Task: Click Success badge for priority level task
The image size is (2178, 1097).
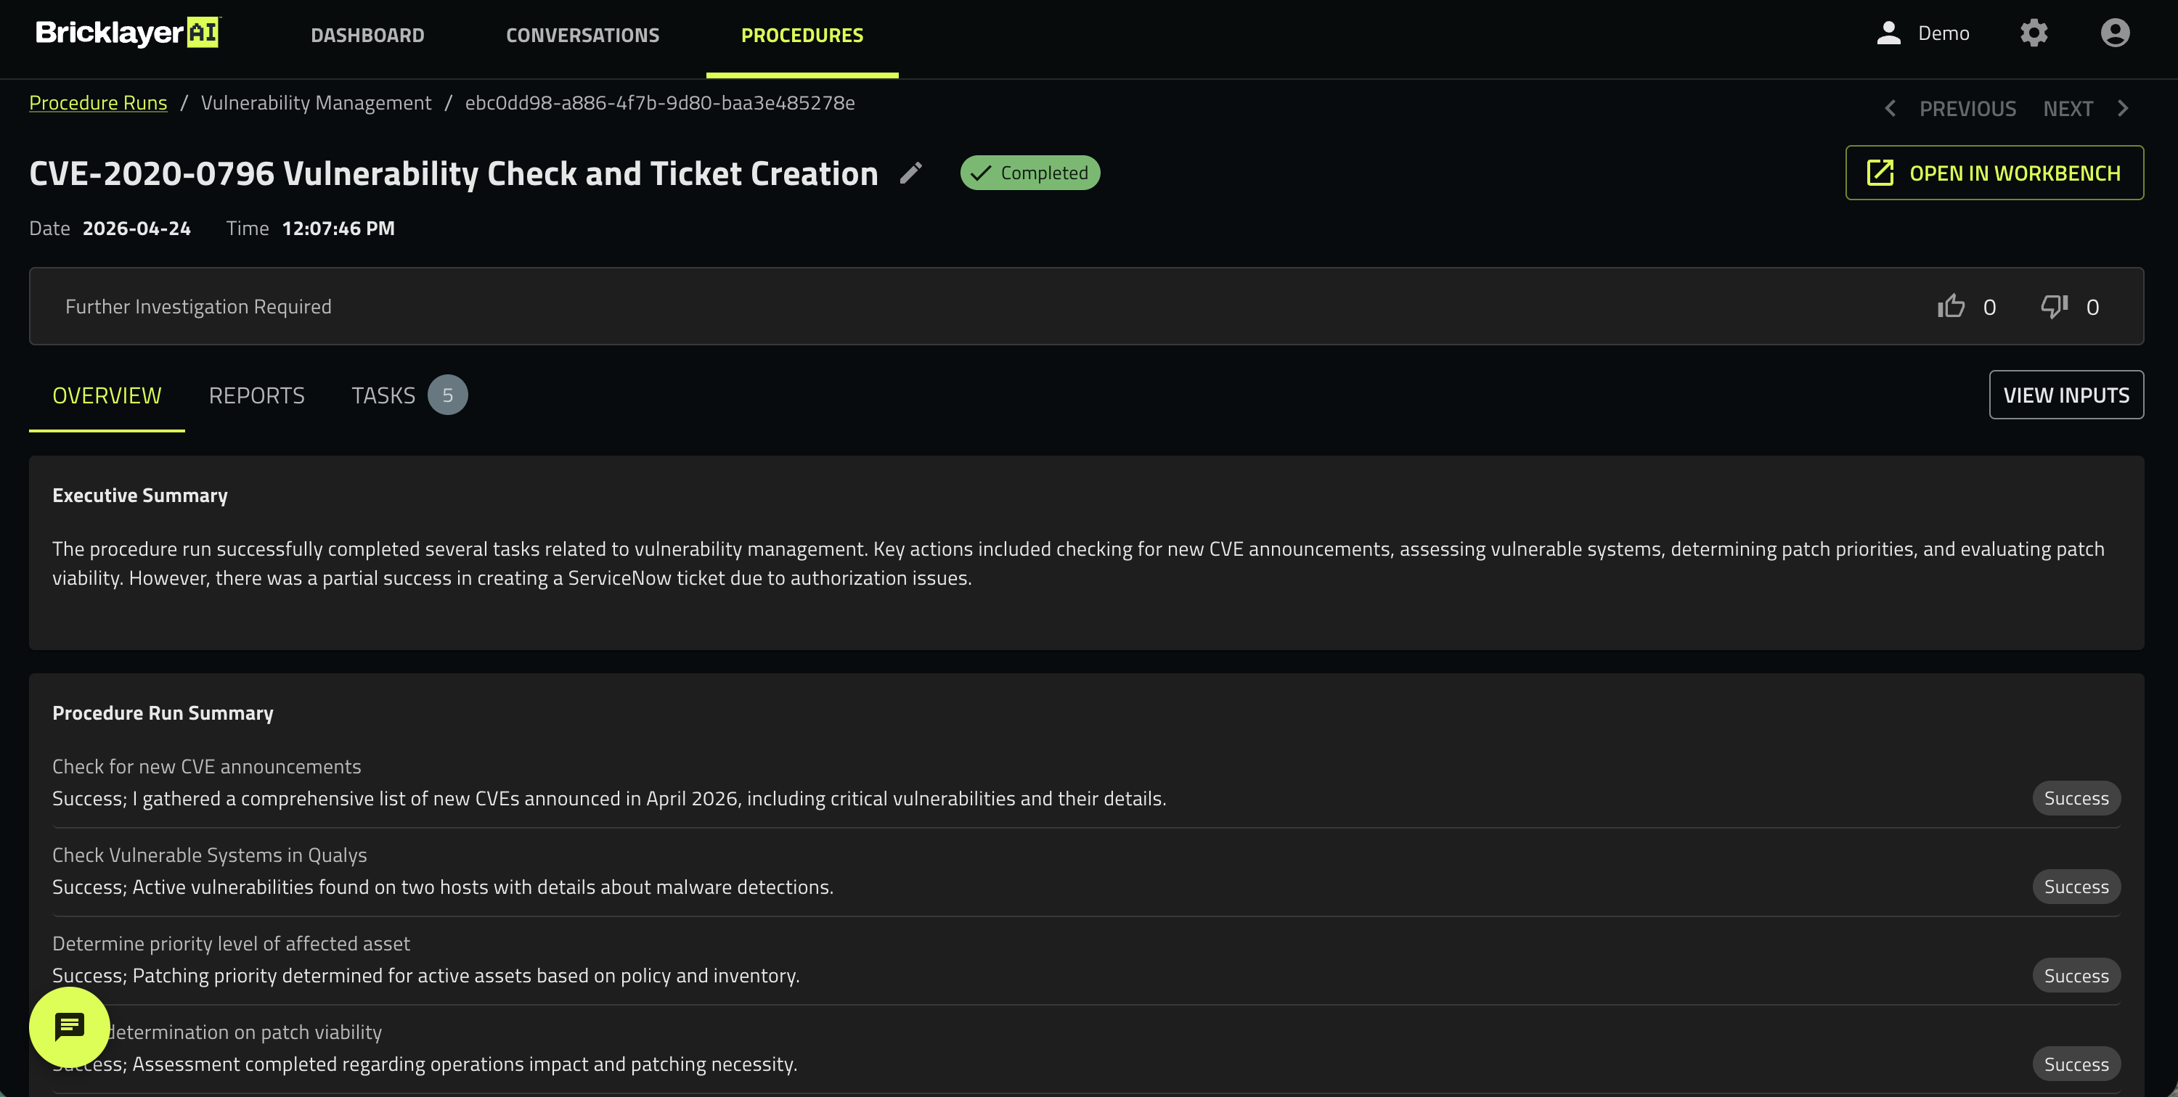Action: tap(2076, 975)
